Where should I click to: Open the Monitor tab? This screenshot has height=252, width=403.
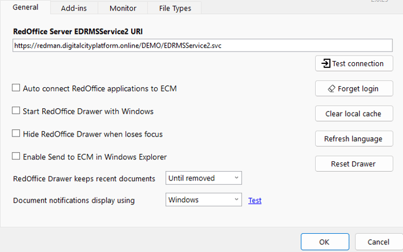point(123,8)
